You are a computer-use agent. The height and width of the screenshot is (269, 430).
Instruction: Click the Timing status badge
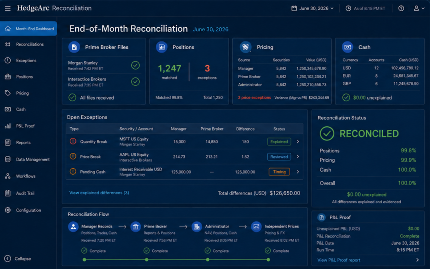(x=279, y=172)
